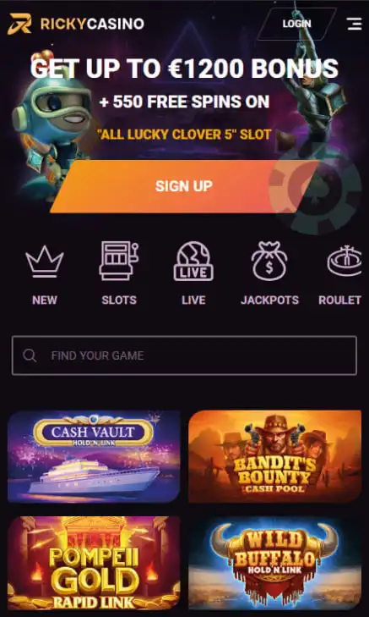
Task: Click the €1200 bonus banner headline
Action: tap(184, 69)
